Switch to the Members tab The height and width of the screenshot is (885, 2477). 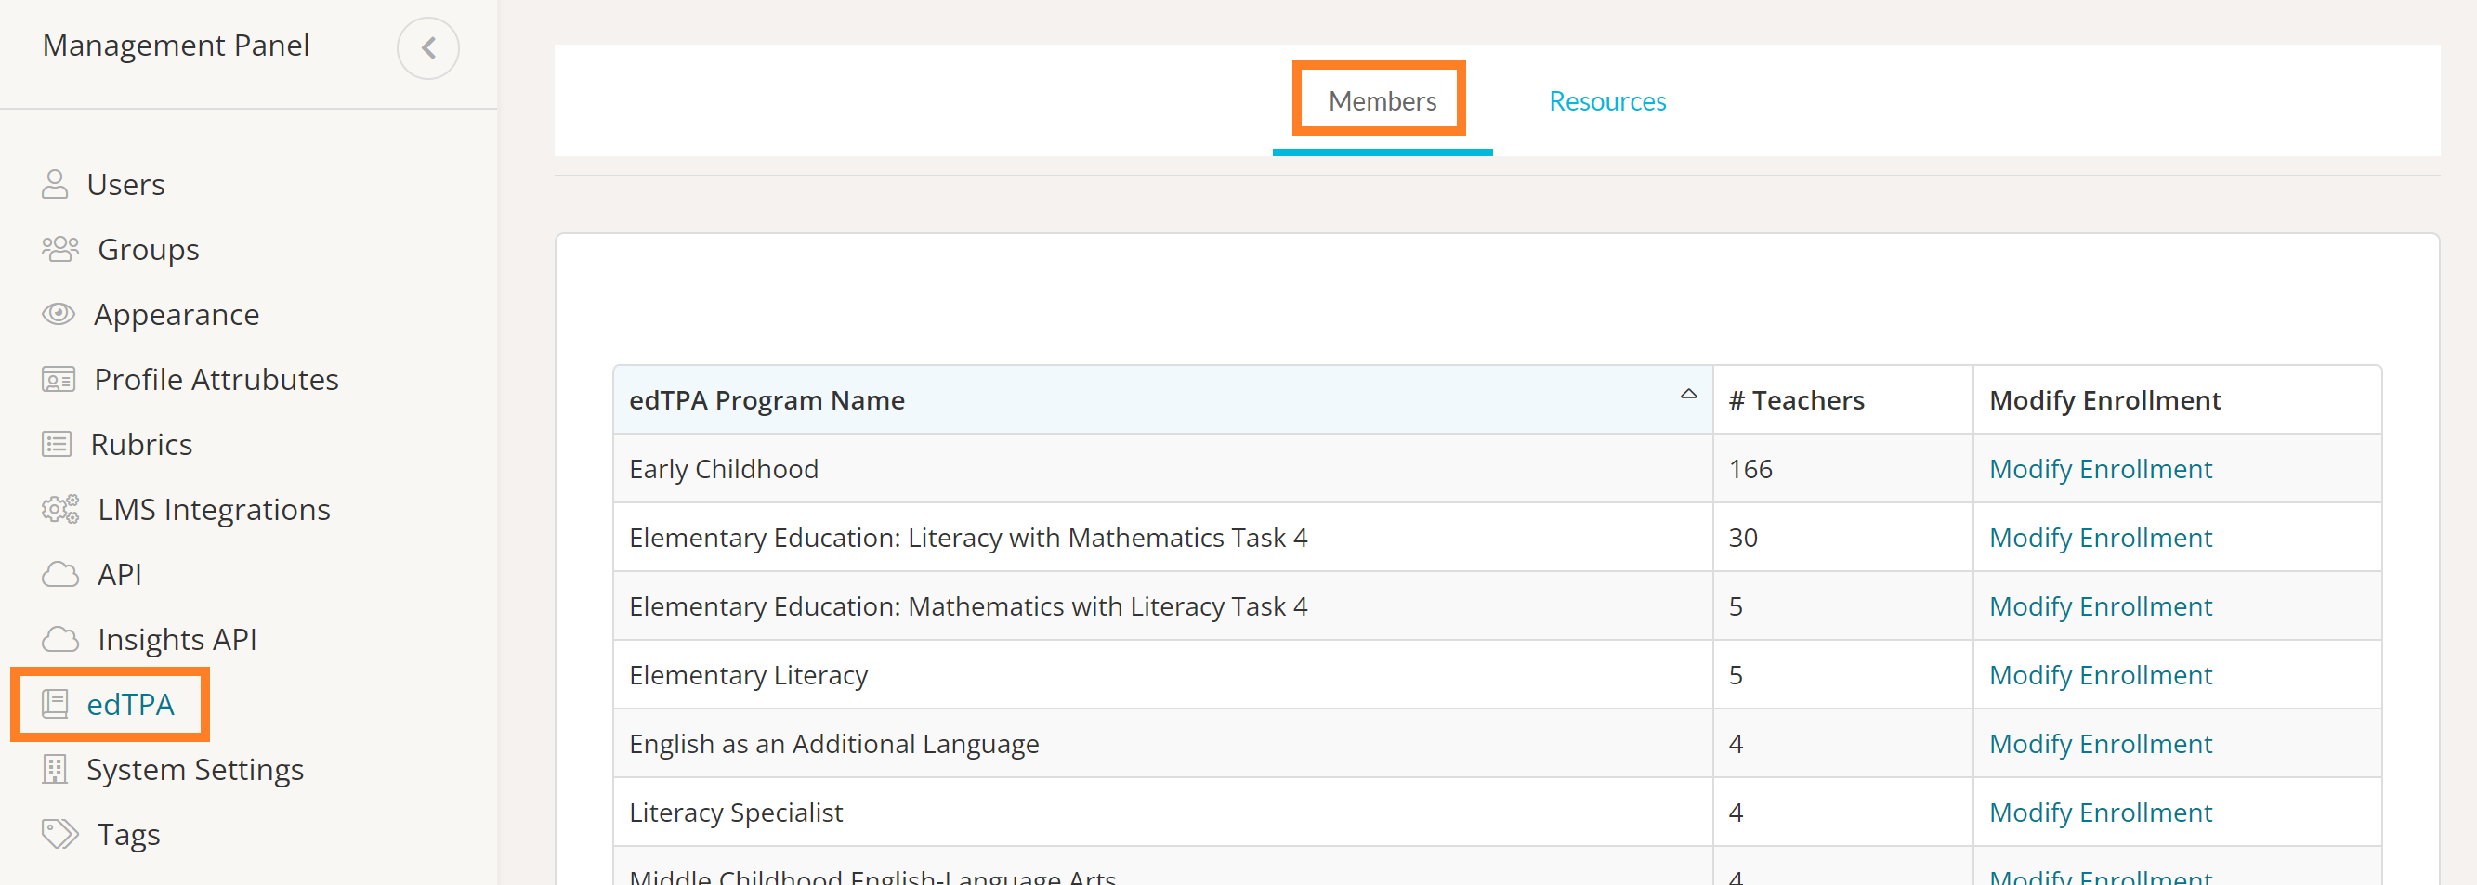point(1381,101)
